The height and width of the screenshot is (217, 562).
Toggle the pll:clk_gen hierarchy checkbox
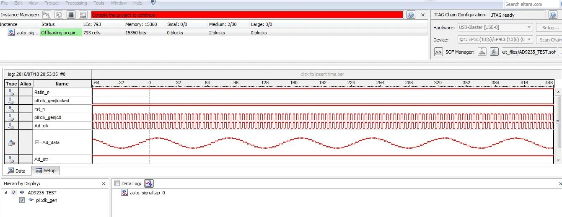click(22, 200)
